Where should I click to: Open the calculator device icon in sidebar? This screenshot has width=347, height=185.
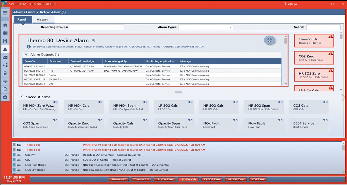[5, 73]
